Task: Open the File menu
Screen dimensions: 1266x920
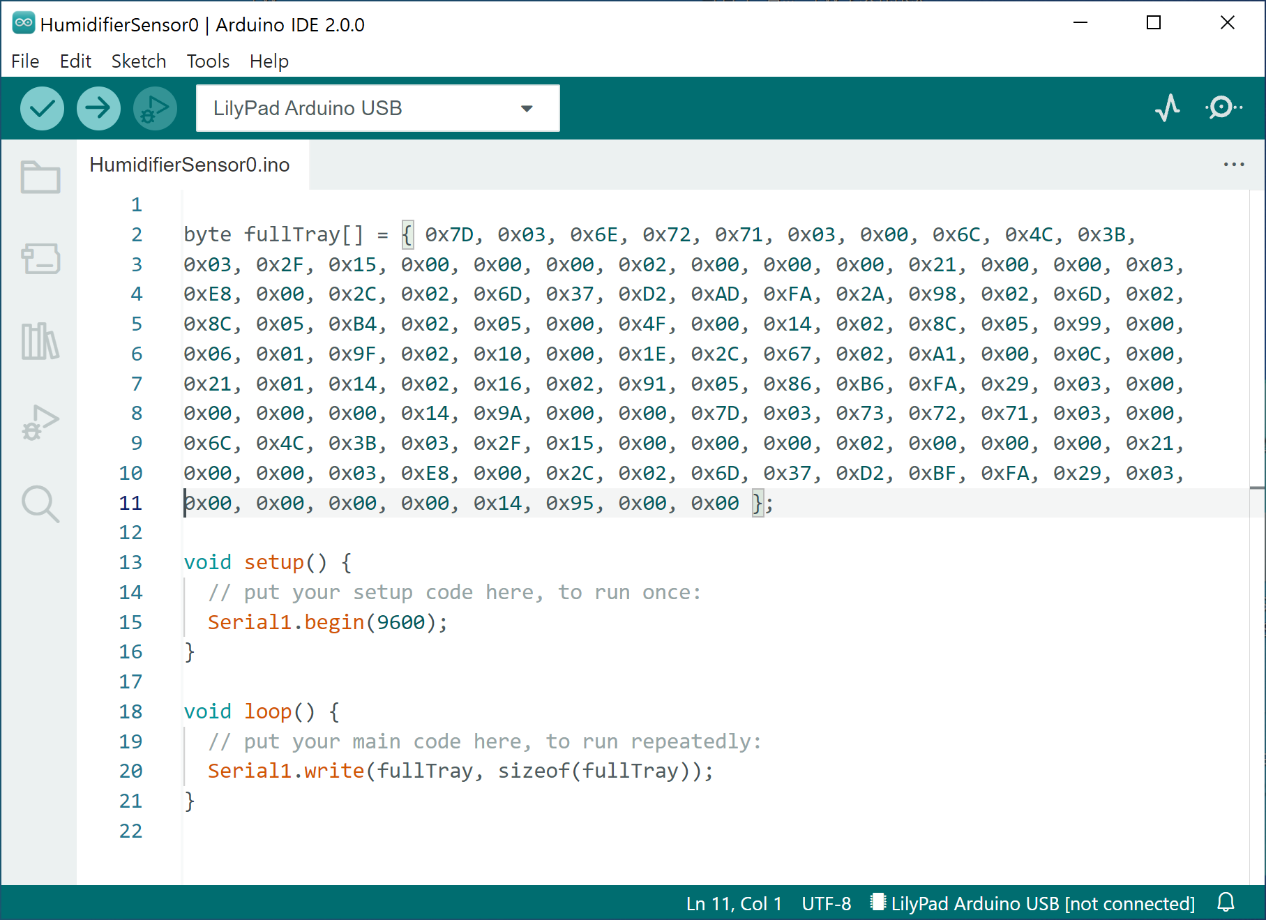Action: (x=25, y=61)
